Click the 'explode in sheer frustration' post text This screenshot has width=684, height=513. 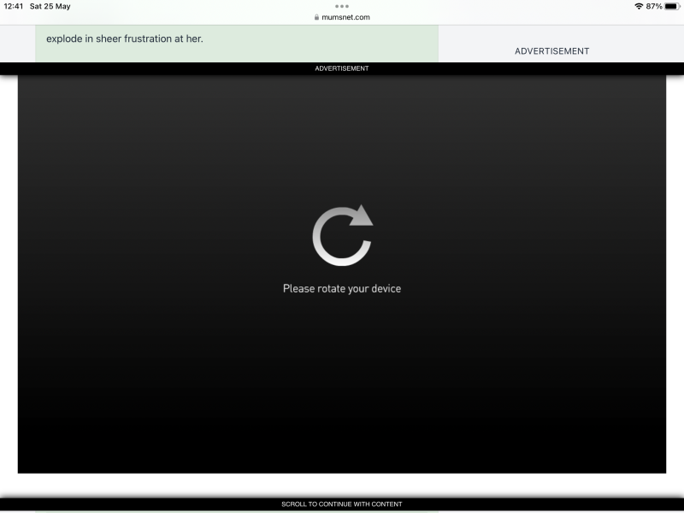click(125, 38)
